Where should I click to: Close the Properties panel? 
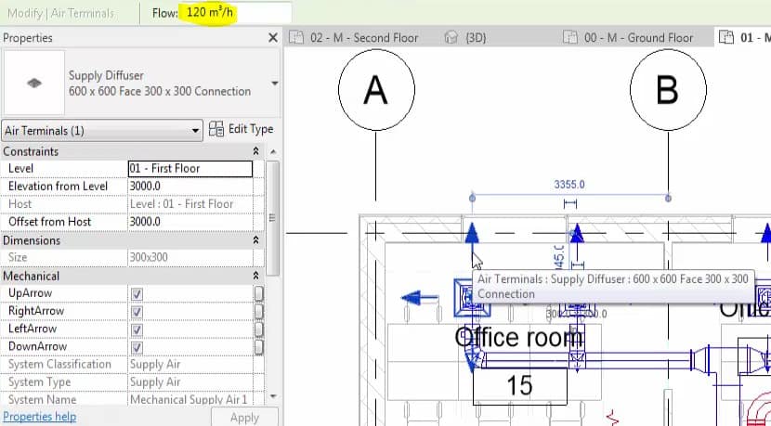pyautogui.click(x=272, y=38)
